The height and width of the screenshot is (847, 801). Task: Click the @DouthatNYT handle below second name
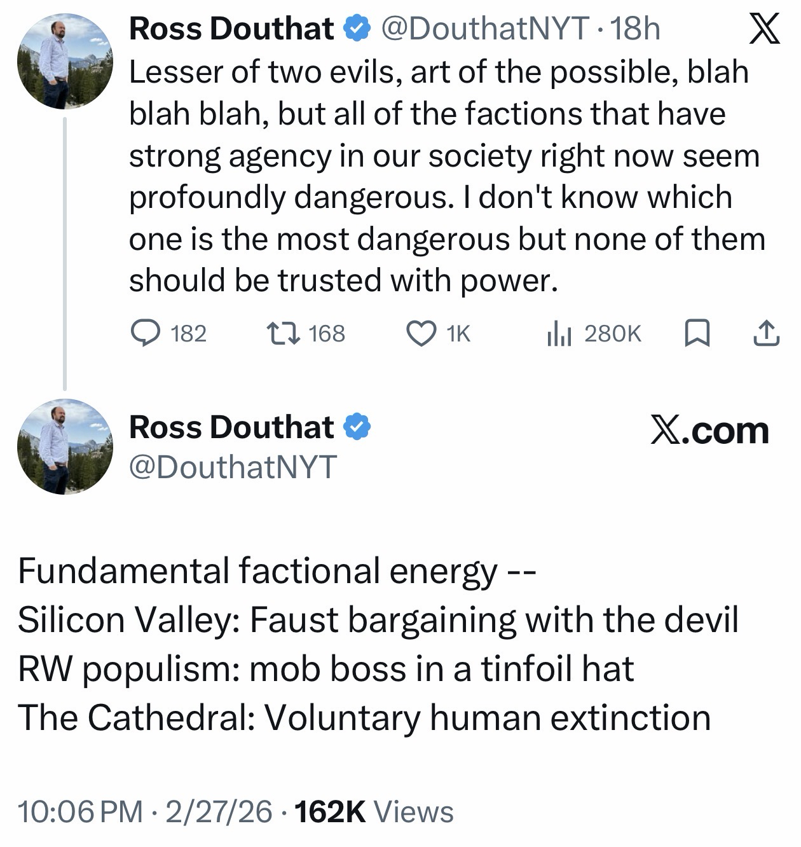coord(233,467)
